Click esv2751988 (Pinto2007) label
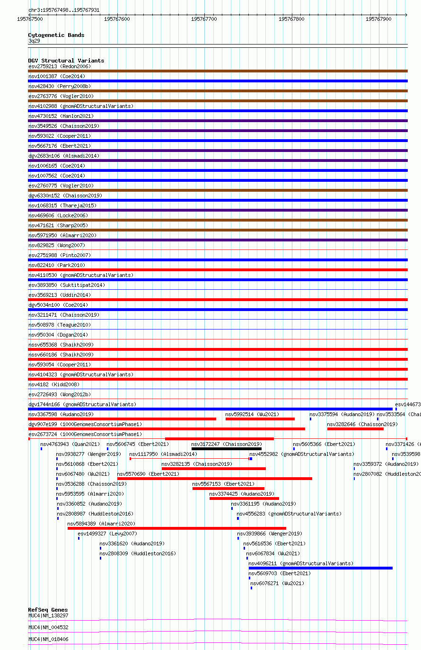This screenshot has height=650, width=421. [x=60, y=255]
